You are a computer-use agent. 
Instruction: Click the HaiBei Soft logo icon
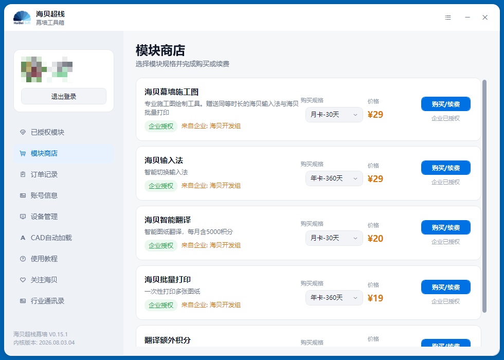click(x=22, y=17)
